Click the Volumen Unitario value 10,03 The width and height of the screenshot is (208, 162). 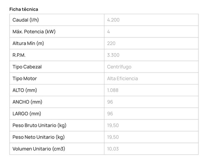pyautogui.click(x=113, y=149)
